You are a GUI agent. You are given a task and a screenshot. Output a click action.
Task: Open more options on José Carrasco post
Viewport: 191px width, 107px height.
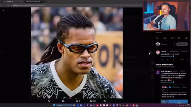pyautogui.click(x=187, y=71)
